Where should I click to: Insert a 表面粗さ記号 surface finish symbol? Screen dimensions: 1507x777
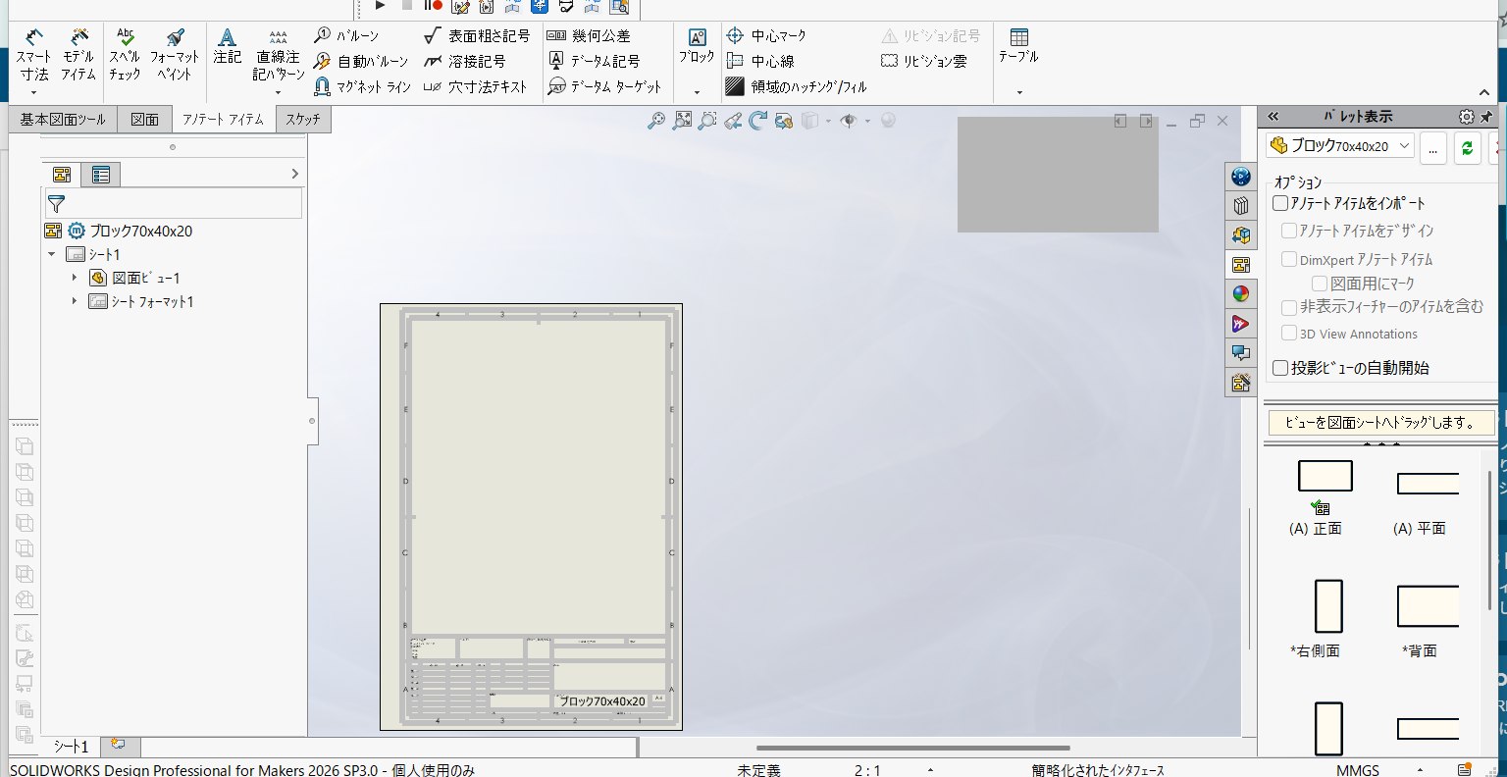[477, 35]
